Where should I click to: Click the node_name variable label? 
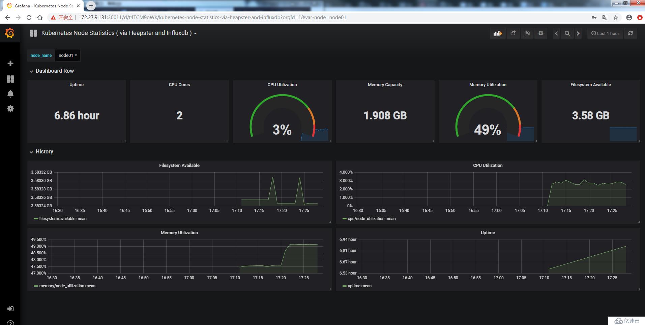41,56
